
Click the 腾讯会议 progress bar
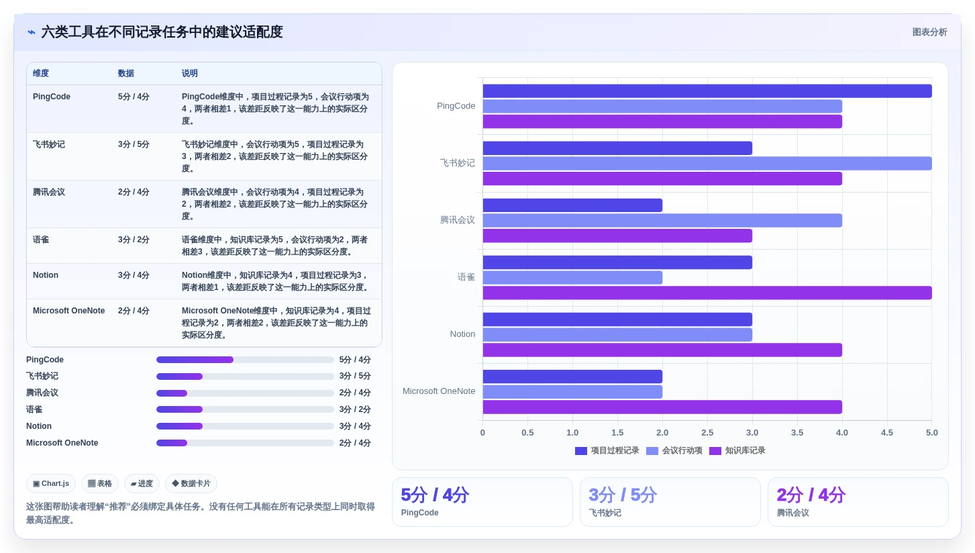point(245,393)
